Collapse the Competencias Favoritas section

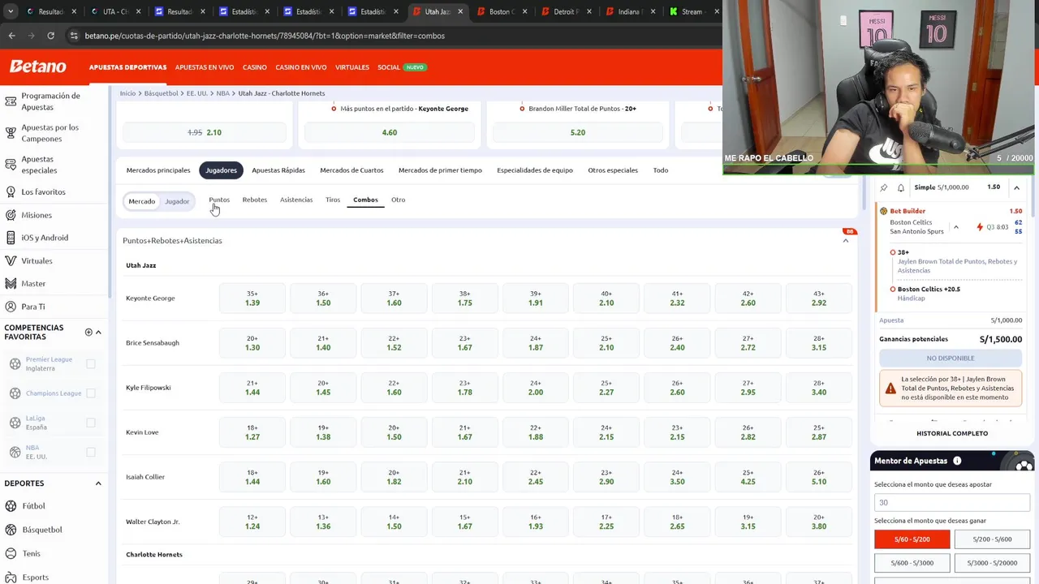click(x=98, y=333)
